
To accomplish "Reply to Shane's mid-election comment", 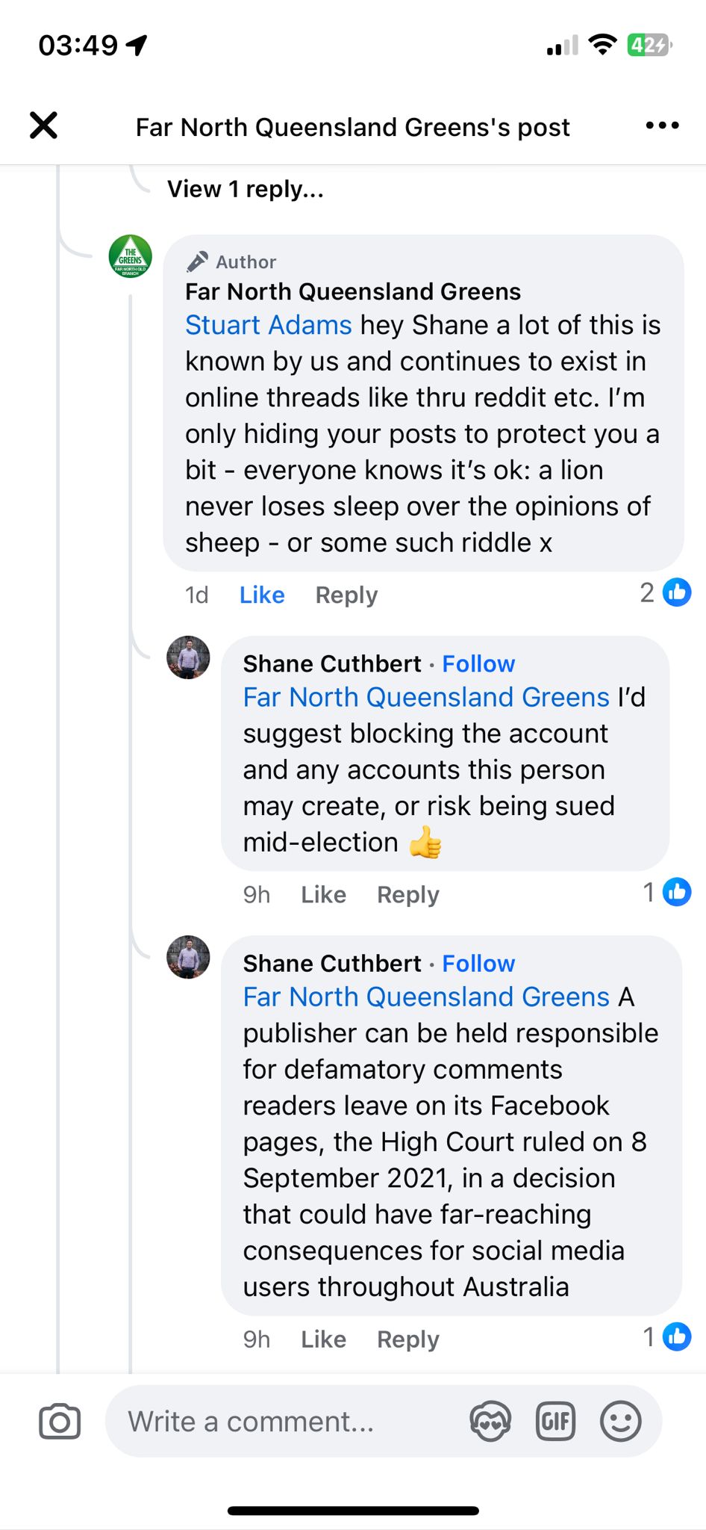I will pos(407,894).
